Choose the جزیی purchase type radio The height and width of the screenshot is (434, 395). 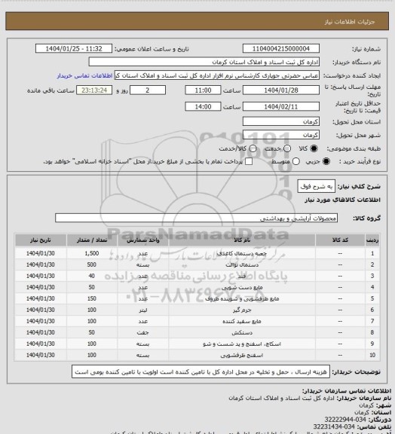point(326,161)
